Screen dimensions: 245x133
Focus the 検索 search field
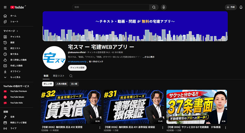point(111,7)
